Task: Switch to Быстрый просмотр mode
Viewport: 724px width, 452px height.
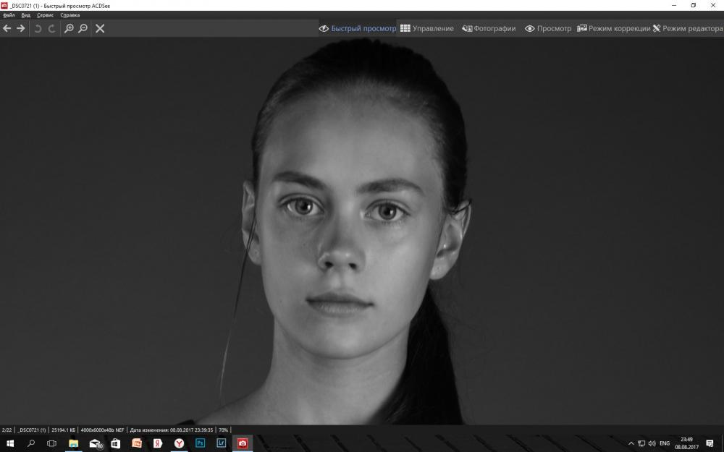Action: click(x=358, y=29)
